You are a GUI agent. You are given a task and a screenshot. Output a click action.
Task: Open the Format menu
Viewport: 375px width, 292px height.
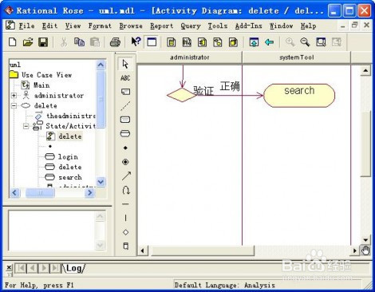click(x=100, y=26)
